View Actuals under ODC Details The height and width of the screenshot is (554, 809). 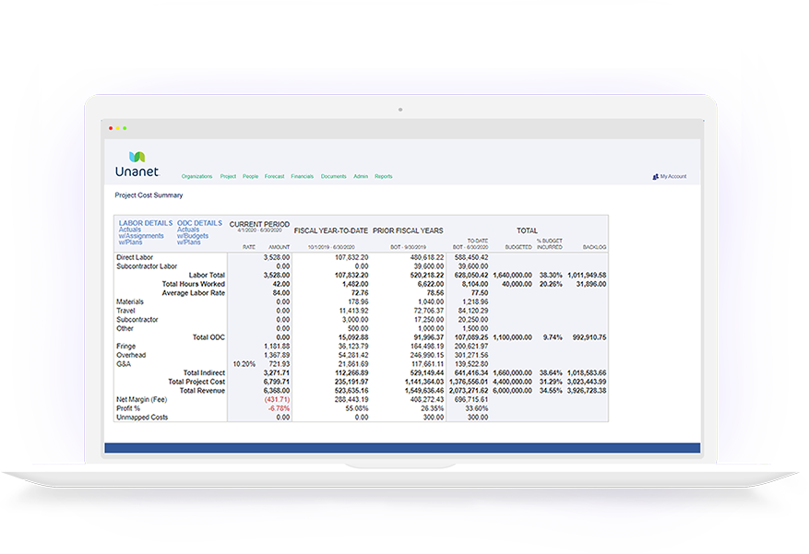186,229
